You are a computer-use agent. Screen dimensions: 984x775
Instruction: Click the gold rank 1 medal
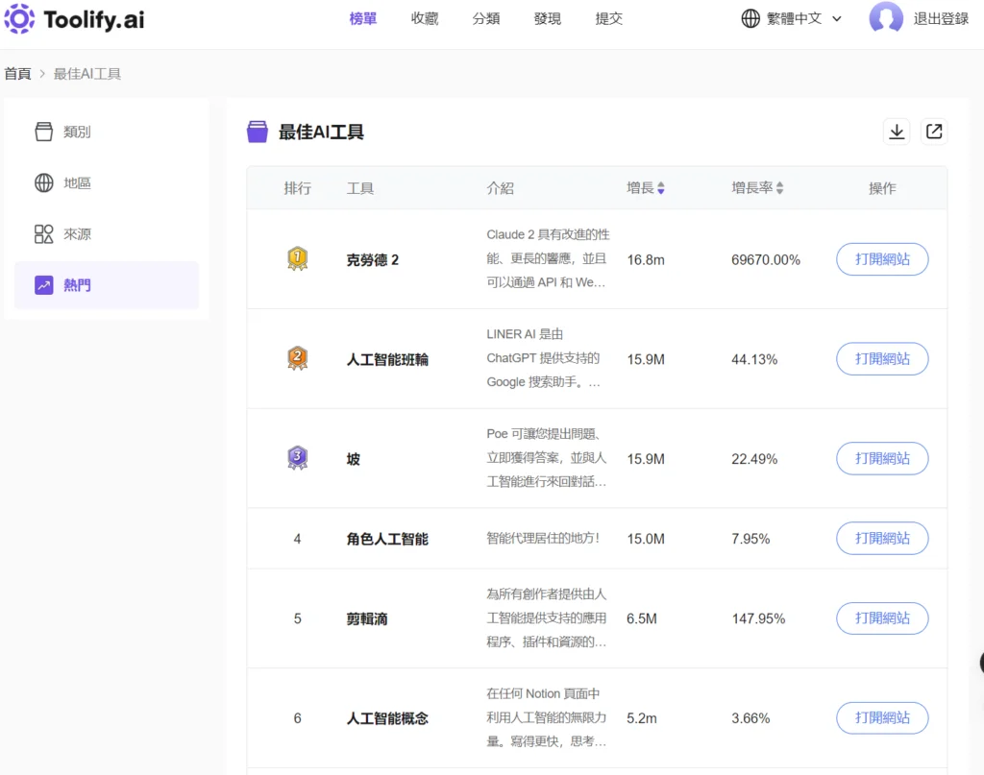pyautogui.click(x=298, y=258)
